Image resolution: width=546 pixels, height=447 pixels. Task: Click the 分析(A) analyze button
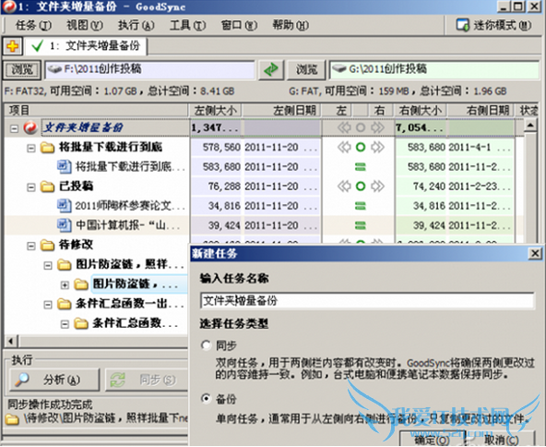tap(54, 380)
